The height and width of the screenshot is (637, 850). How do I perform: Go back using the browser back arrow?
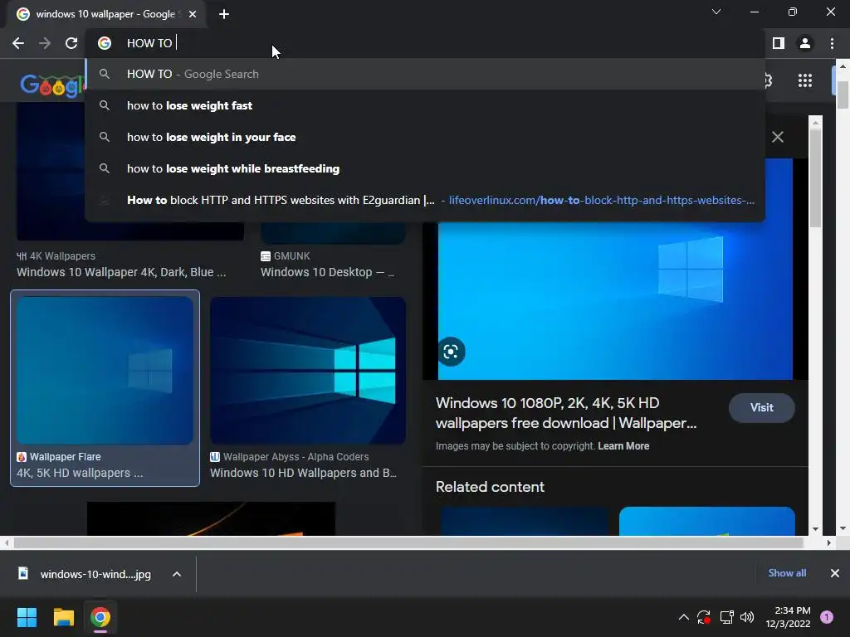pyautogui.click(x=18, y=43)
